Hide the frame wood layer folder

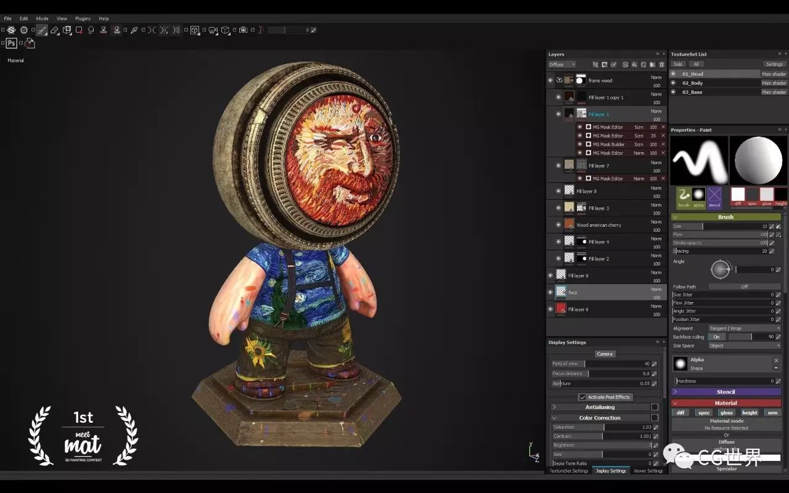(x=550, y=80)
